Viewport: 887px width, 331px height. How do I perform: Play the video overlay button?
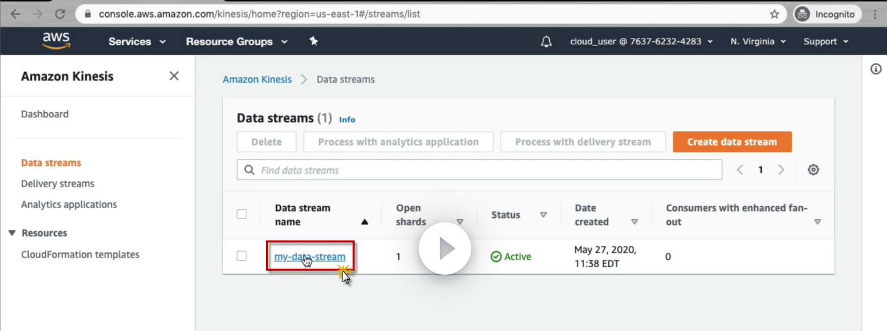[445, 249]
